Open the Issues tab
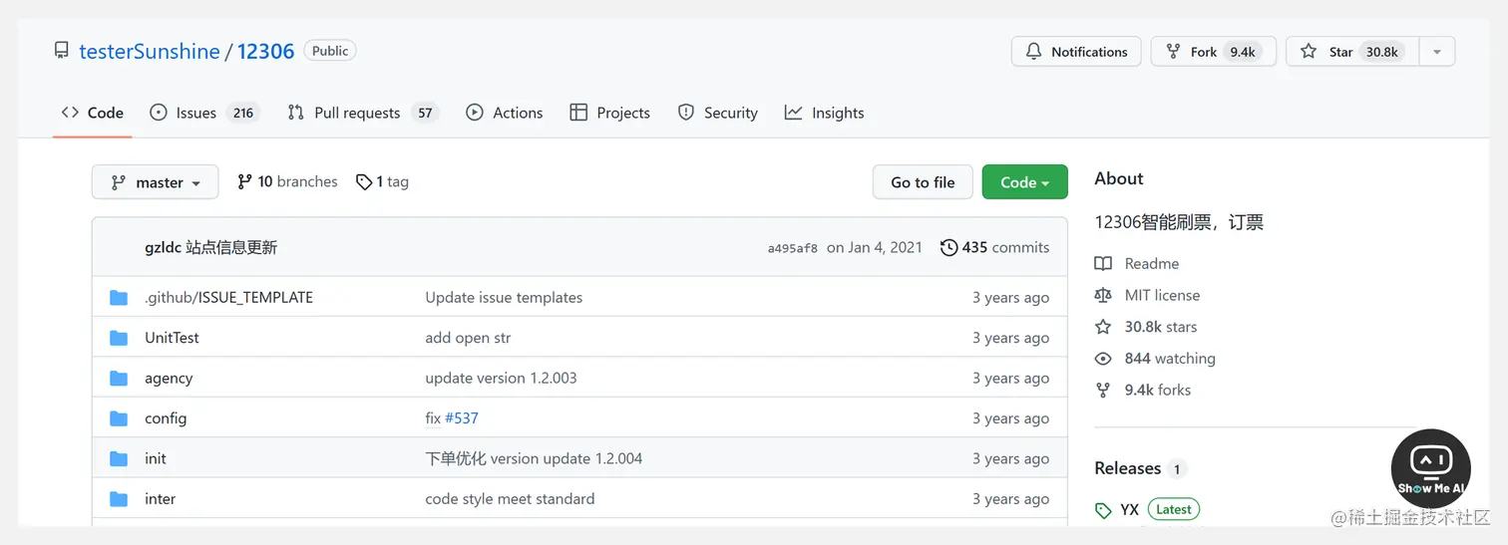 point(195,113)
